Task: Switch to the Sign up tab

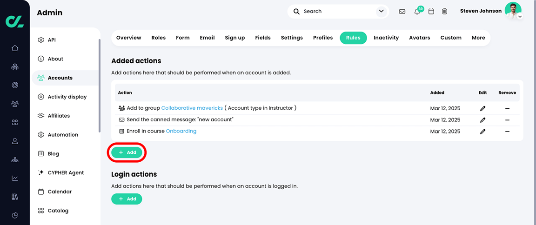Action: pyautogui.click(x=235, y=38)
